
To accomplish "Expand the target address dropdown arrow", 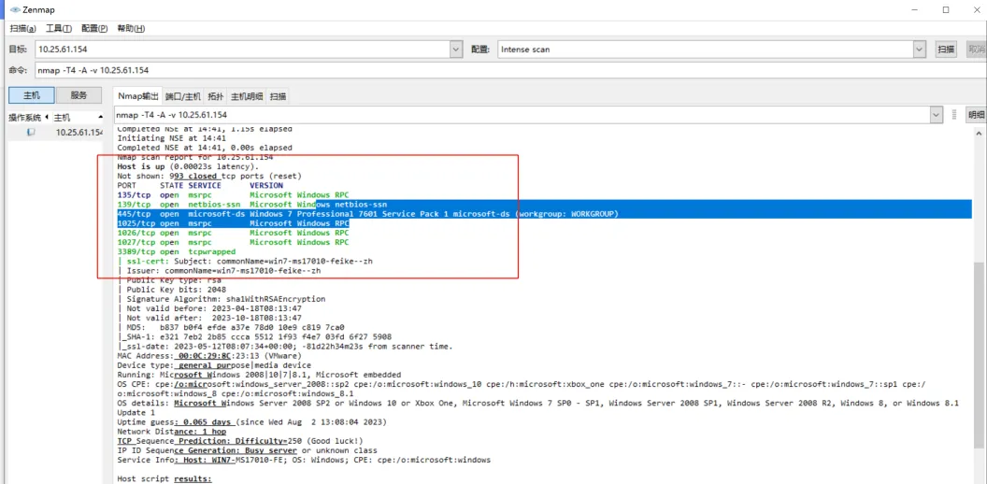I will (456, 50).
